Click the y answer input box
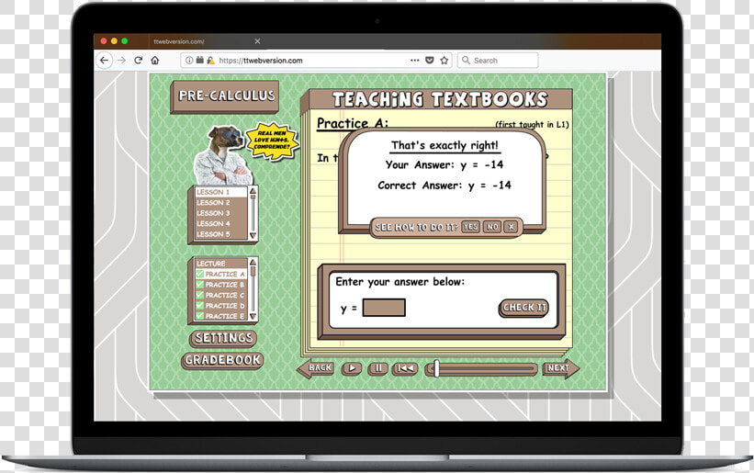754x473 pixels. 384,308
